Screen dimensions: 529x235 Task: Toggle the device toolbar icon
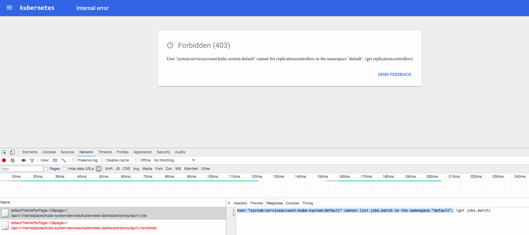pos(12,152)
